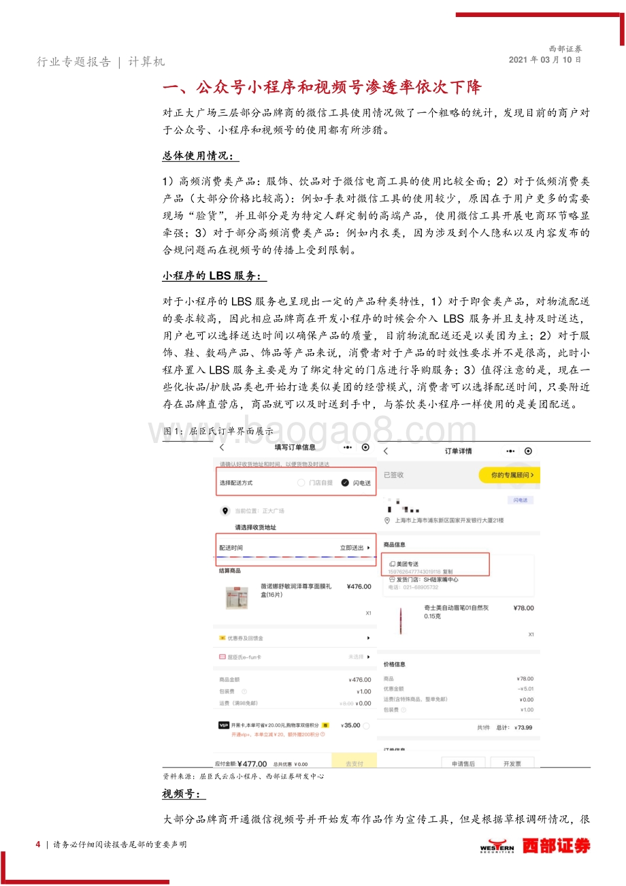Tap the 美团专送 delivery icon
Image resolution: width=626 pixels, height=886 pixels.
coord(391,564)
